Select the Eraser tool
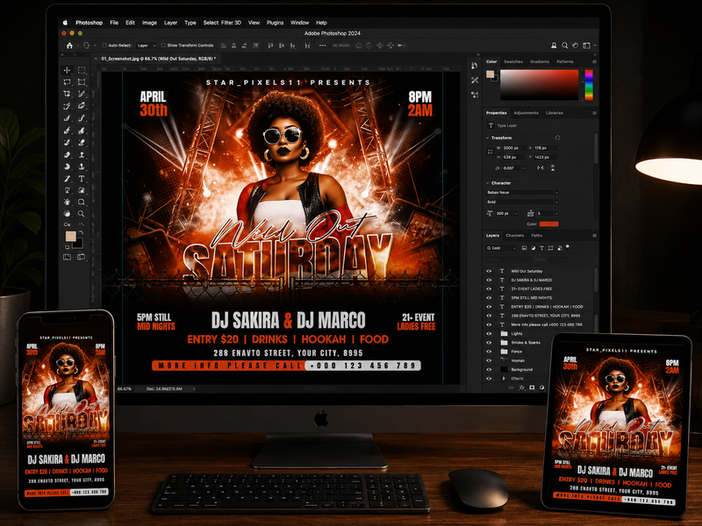 tap(68, 155)
